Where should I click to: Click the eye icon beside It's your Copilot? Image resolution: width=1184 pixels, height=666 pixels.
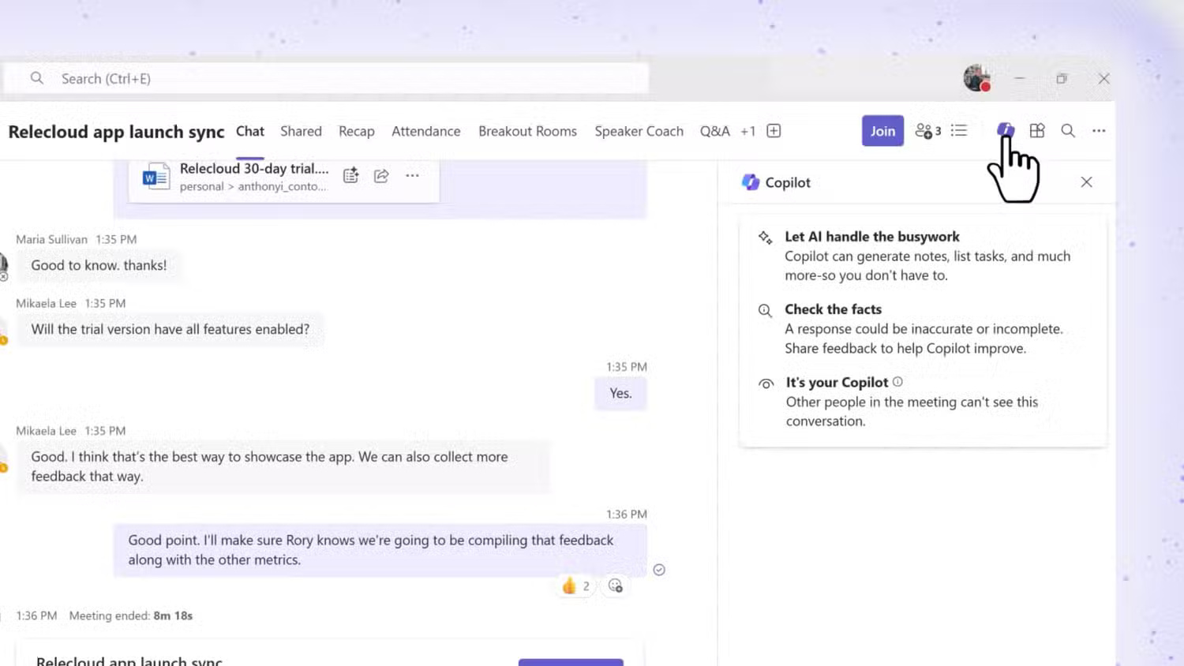point(766,384)
